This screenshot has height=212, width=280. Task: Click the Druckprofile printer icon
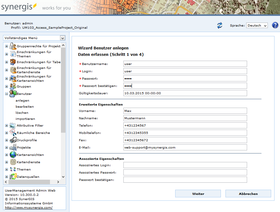(x=13, y=140)
